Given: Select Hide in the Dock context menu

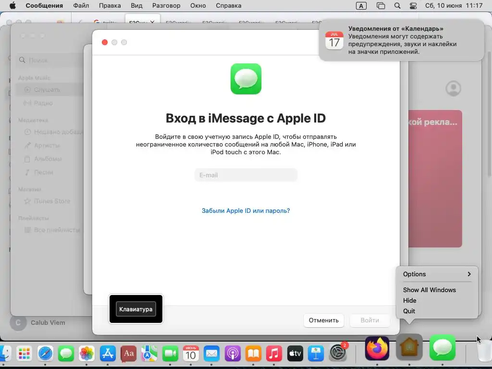Looking at the screenshot, I should point(409,300).
